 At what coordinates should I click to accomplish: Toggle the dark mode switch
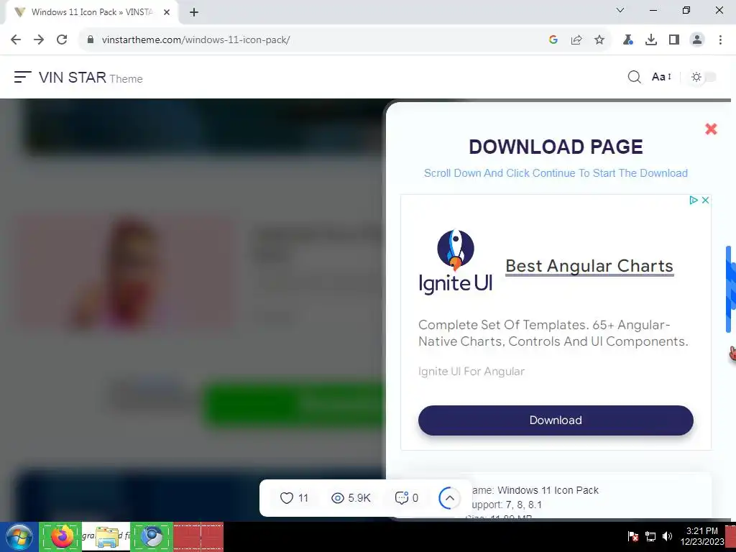pos(703,77)
